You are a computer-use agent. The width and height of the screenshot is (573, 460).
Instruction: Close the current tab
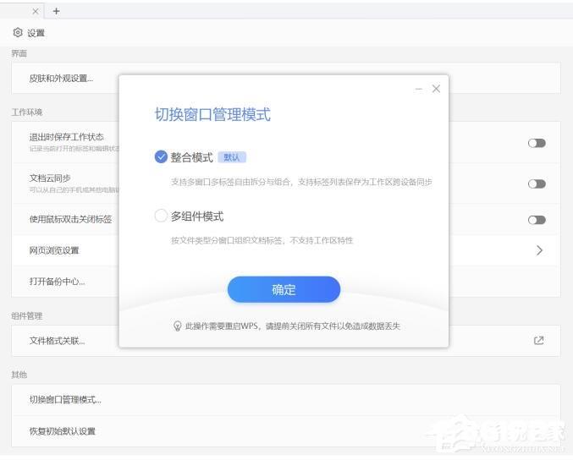(x=36, y=11)
